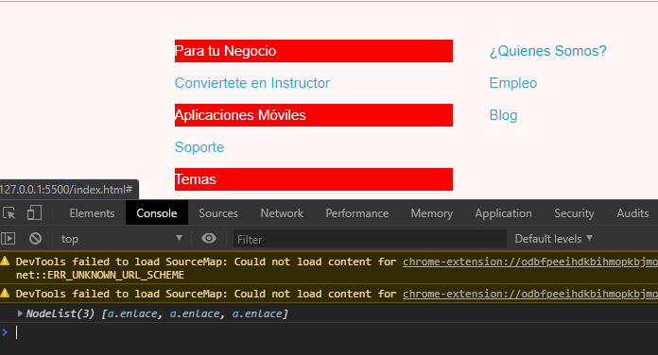The image size is (658, 355).
Task: Open the Performance tab
Action: [x=356, y=213]
